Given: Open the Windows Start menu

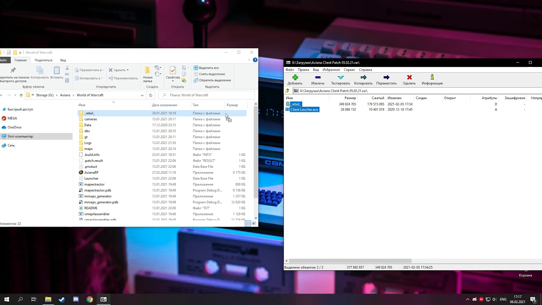Looking at the screenshot, I should (7, 299).
